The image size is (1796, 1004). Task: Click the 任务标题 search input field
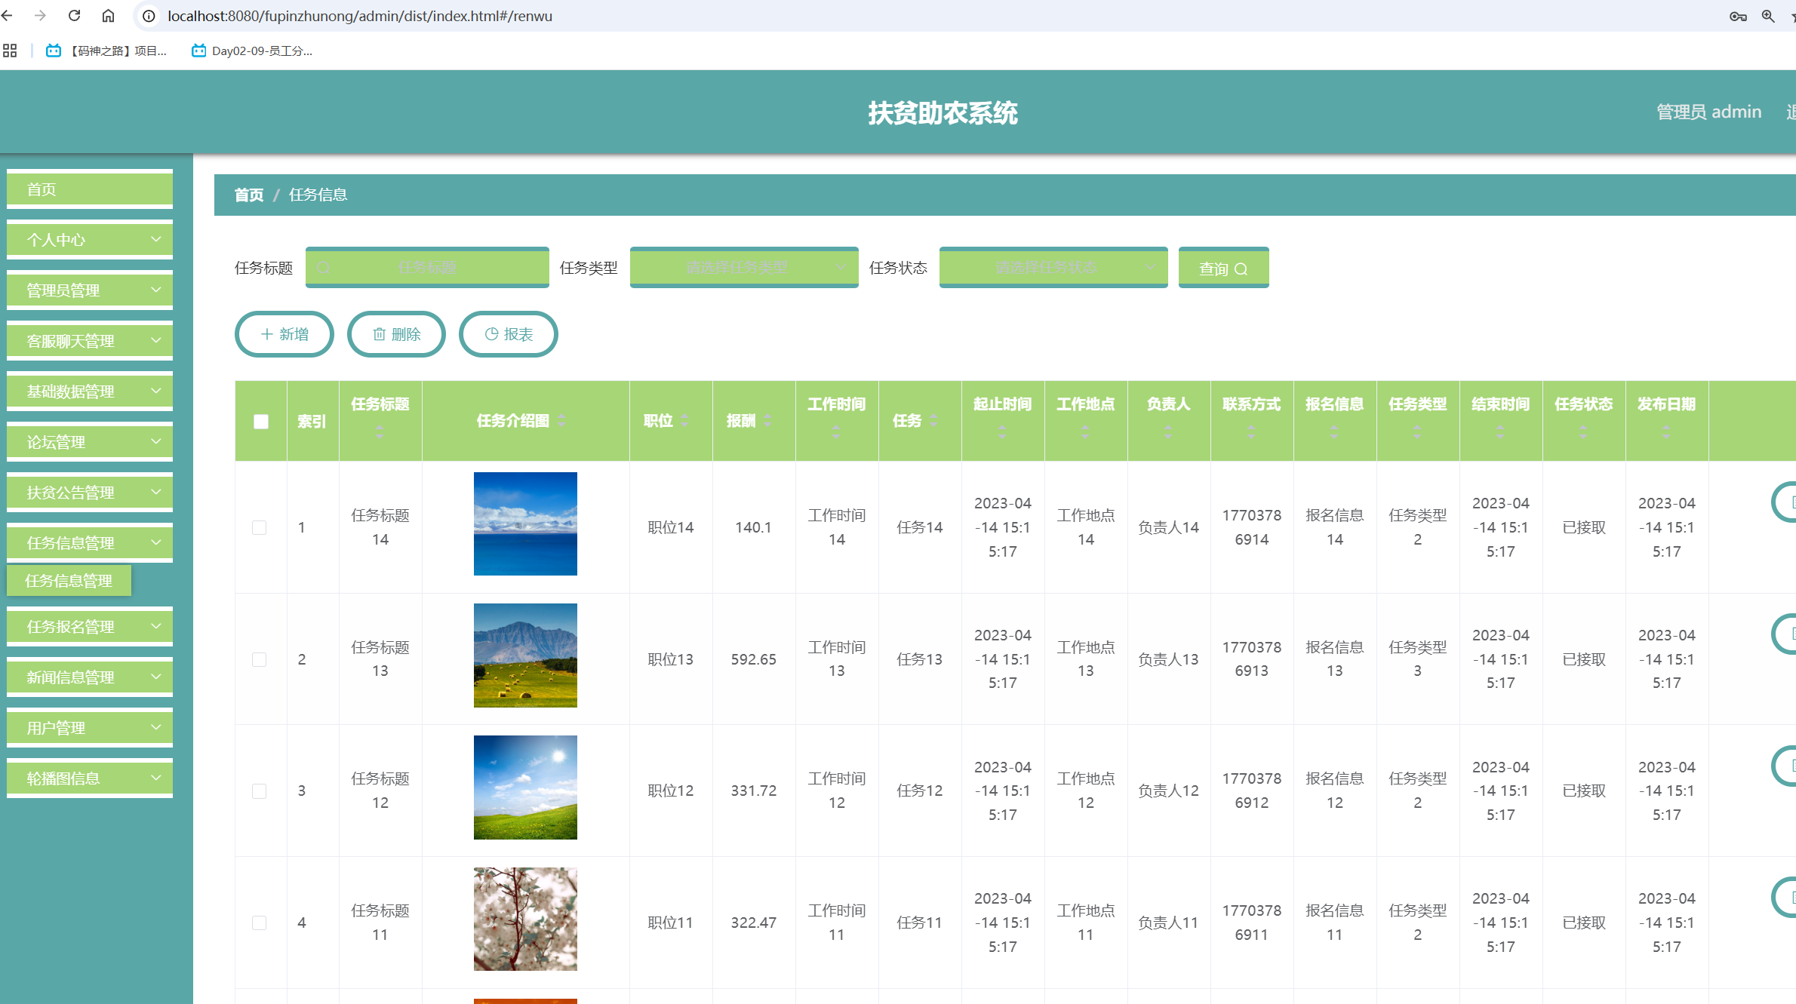(x=427, y=267)
